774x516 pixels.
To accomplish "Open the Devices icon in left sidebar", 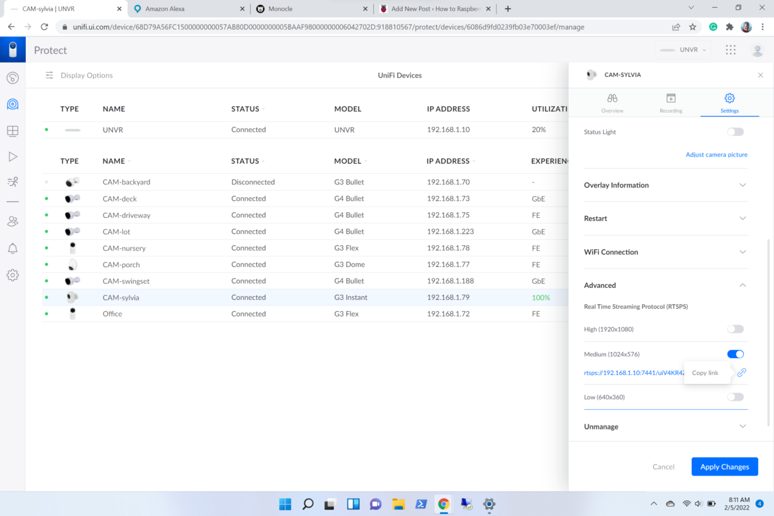I will [13, 104].
